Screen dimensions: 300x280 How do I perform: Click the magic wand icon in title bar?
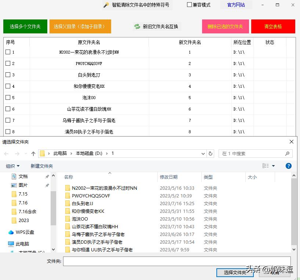click(x=105, y=5)
